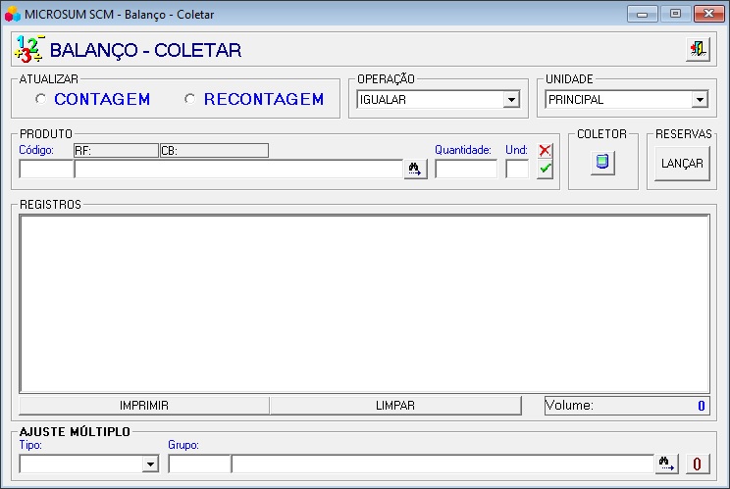730x489 pixels.
Task: Click the RF: reference field
Action: pyautogui.click(x=116, y=151)
